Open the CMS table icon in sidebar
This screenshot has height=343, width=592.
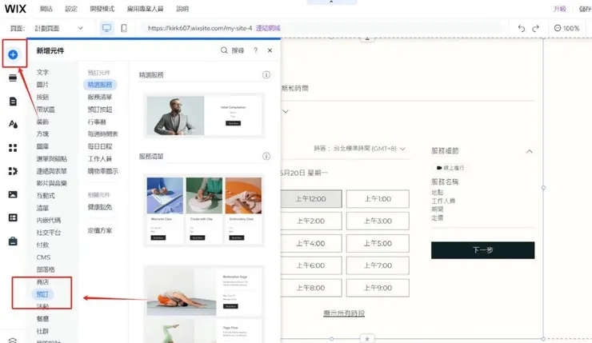13,217
